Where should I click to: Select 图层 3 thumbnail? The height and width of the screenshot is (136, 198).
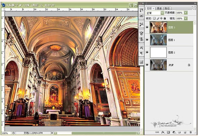pyautogui.click(x=158, y=27)
